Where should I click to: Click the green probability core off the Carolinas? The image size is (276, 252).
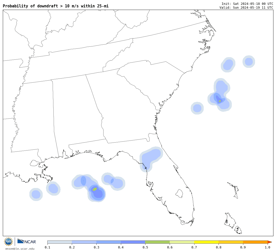tap(220, 101)
